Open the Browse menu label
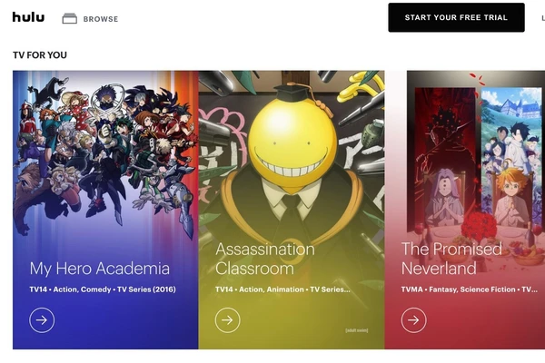The image size is (545, 363). [x=101, y=19]
